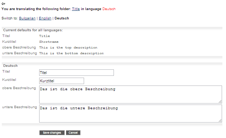Screen dimensions: 226x138
Task: Focus the Titel input field
Action: point(77,73)
